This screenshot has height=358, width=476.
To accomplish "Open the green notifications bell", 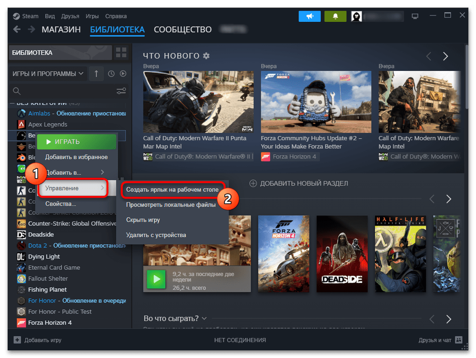I will click(x=335, y=16).
